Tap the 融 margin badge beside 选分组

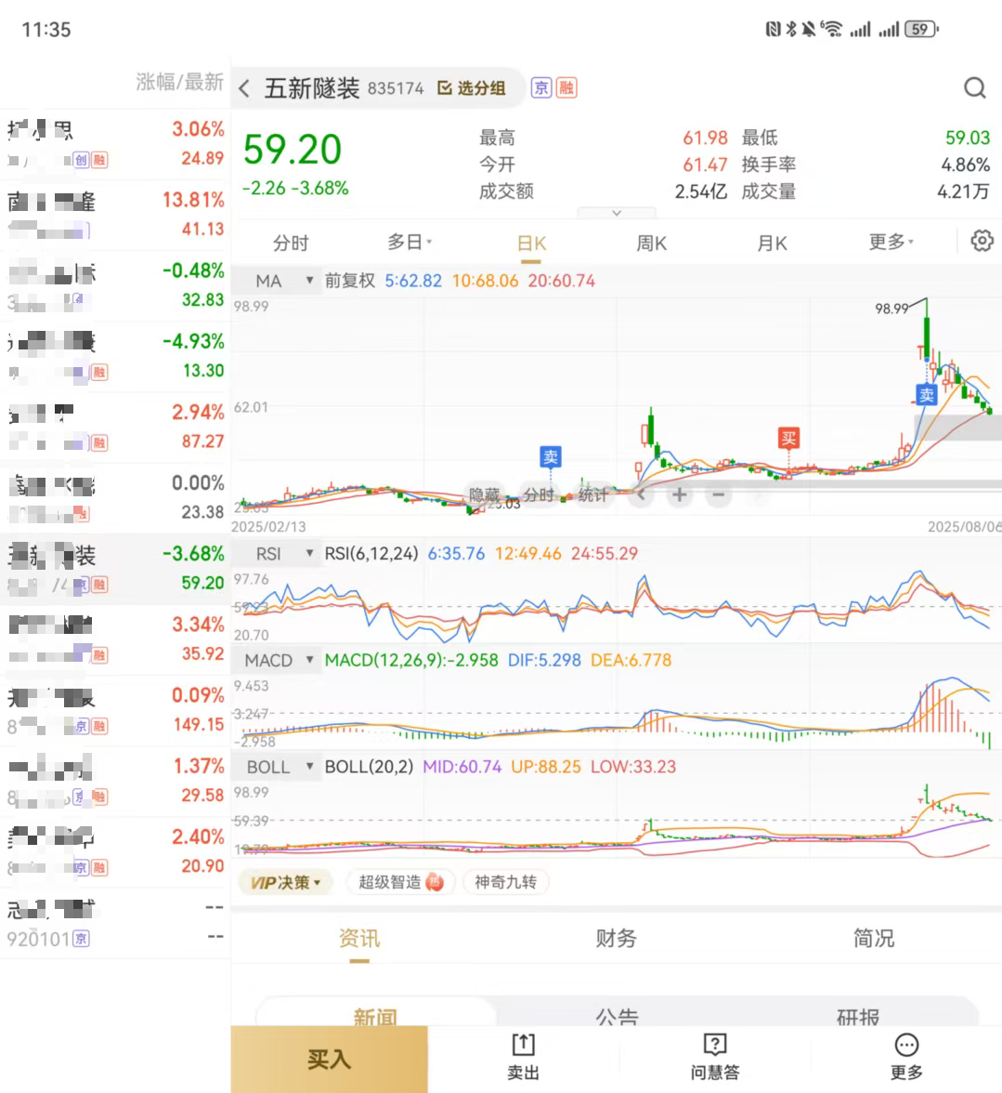[x=566, y=87]
